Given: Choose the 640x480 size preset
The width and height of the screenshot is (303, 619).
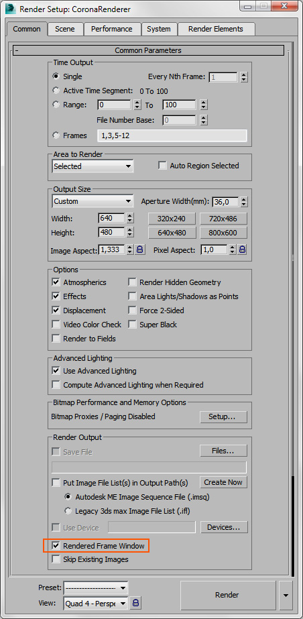Looking at the screenshot, I should pos(172,233).
